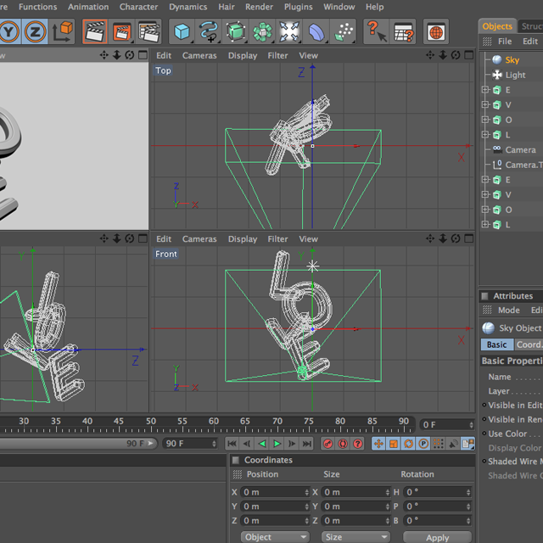
Task: Click the four-arrows toolbar icon
Action: tap(289, 32)
